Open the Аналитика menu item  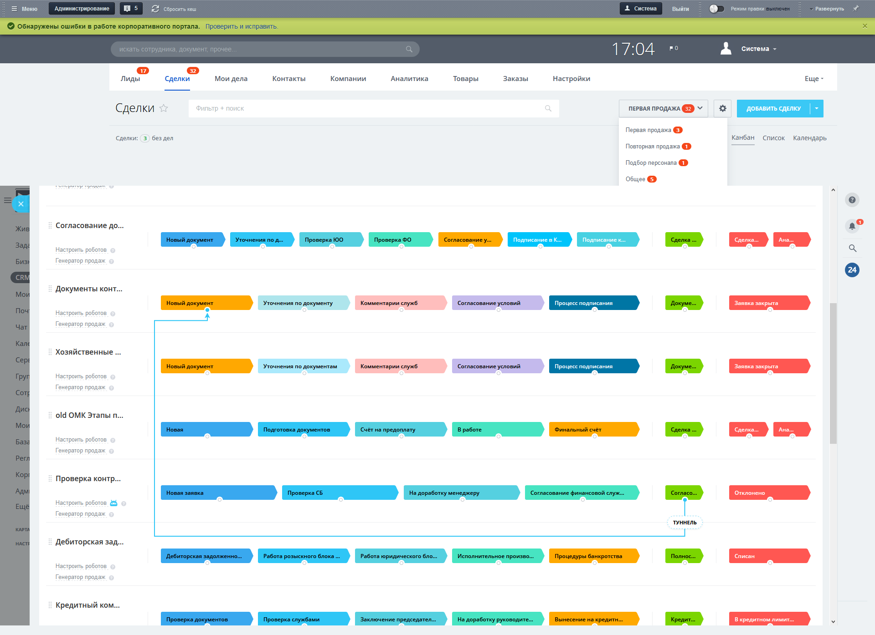click(409, 79)
